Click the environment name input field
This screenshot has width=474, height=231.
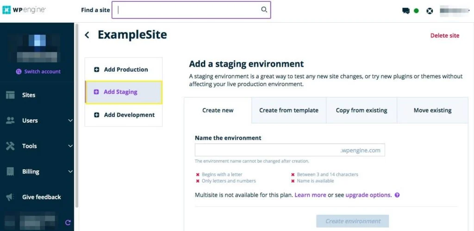(x=290, y=150)
